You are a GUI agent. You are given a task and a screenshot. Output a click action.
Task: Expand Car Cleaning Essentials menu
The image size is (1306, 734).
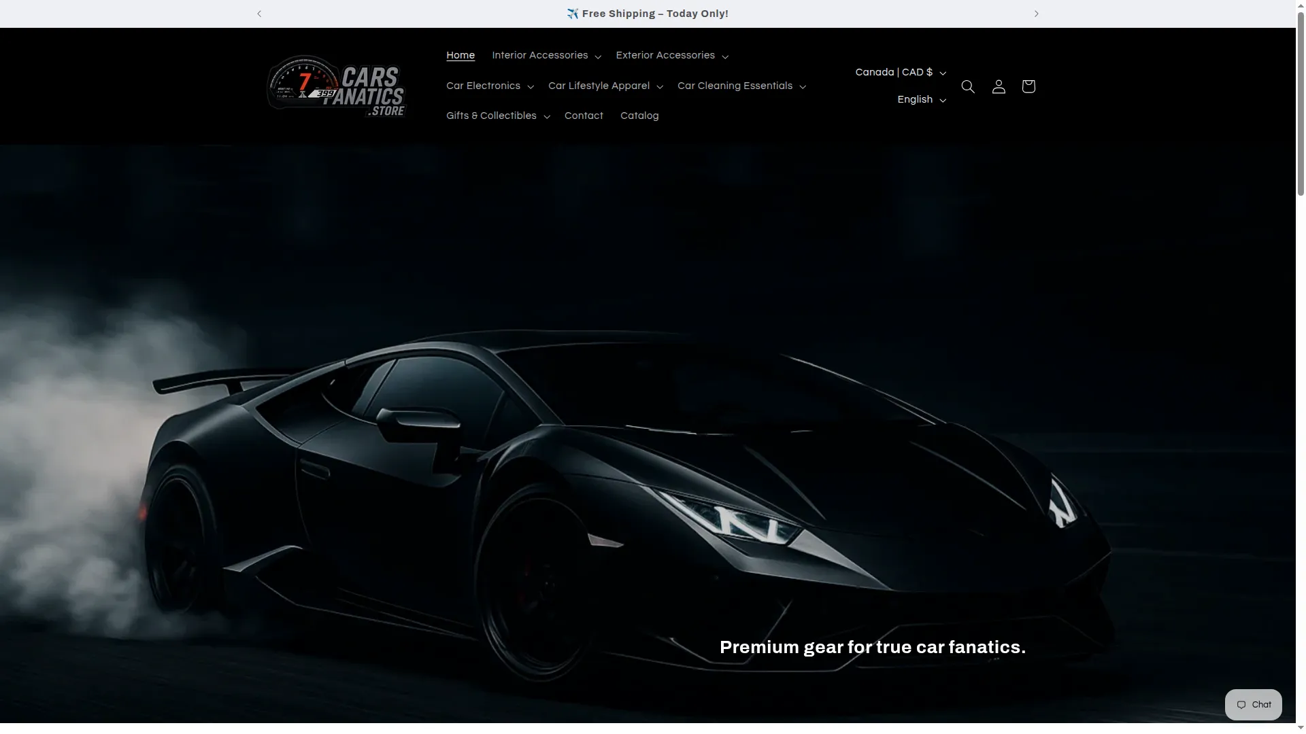(741, 86)
